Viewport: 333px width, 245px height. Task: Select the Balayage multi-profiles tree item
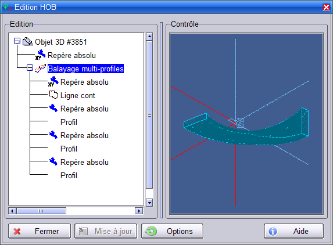coord(85,69)
